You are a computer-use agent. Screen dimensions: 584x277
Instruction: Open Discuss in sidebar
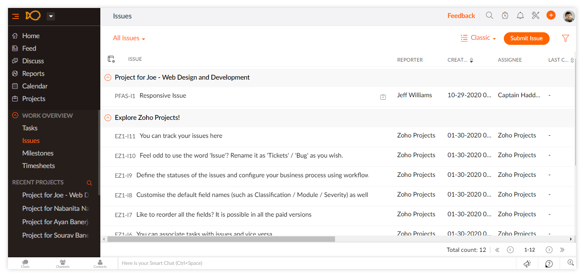click(33, 61)
